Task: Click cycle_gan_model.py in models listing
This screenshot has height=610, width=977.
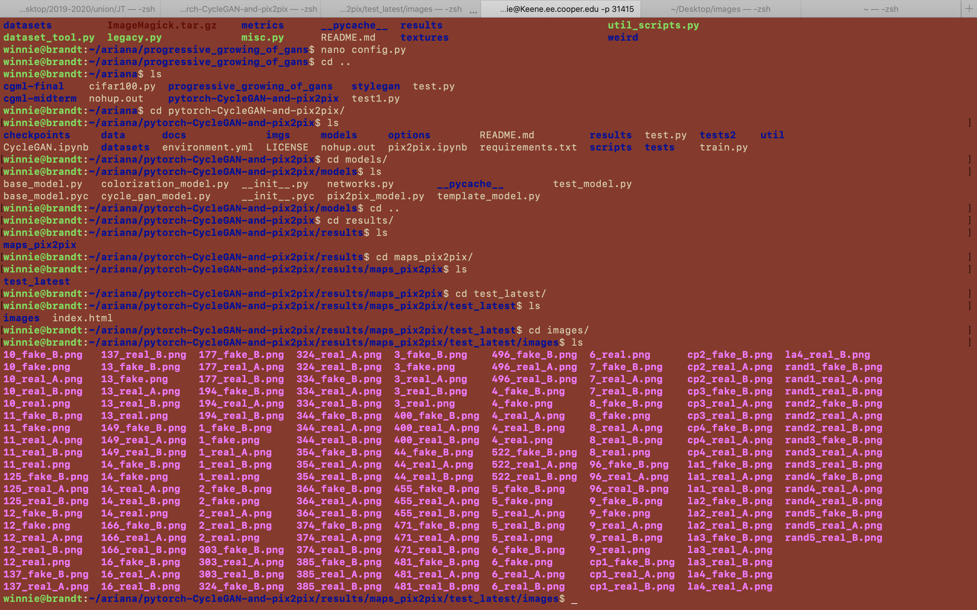Action: point(155,196)
